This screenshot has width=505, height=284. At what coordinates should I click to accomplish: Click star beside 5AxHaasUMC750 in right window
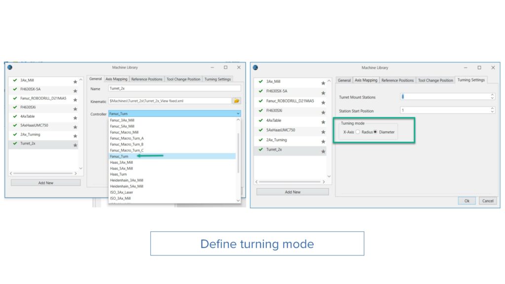324,132
